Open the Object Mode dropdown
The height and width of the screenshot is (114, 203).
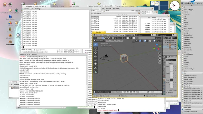(x=99, y=41)
